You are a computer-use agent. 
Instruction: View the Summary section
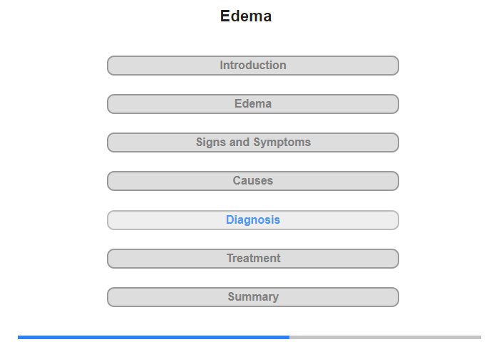pos(252,297)
